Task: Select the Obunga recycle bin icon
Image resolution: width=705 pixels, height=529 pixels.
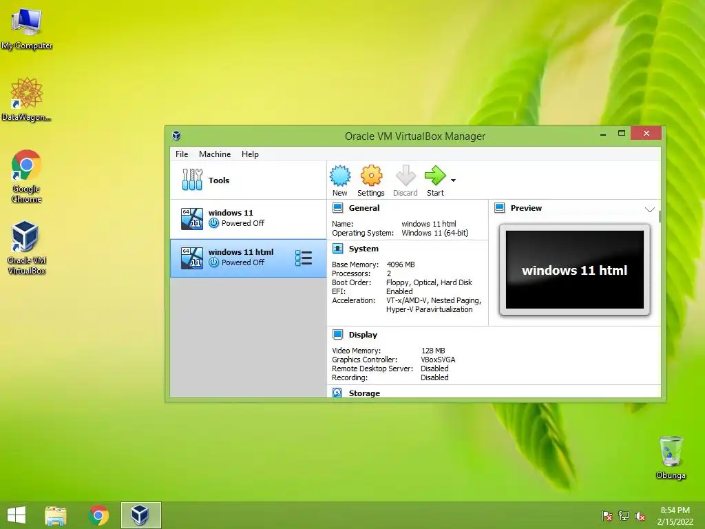Action: point(671,458)
